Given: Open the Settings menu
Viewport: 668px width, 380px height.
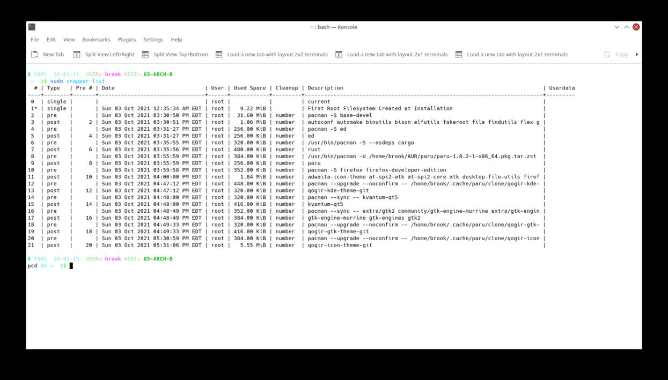Looking at the screenshot, I should [x=153, y=39].
